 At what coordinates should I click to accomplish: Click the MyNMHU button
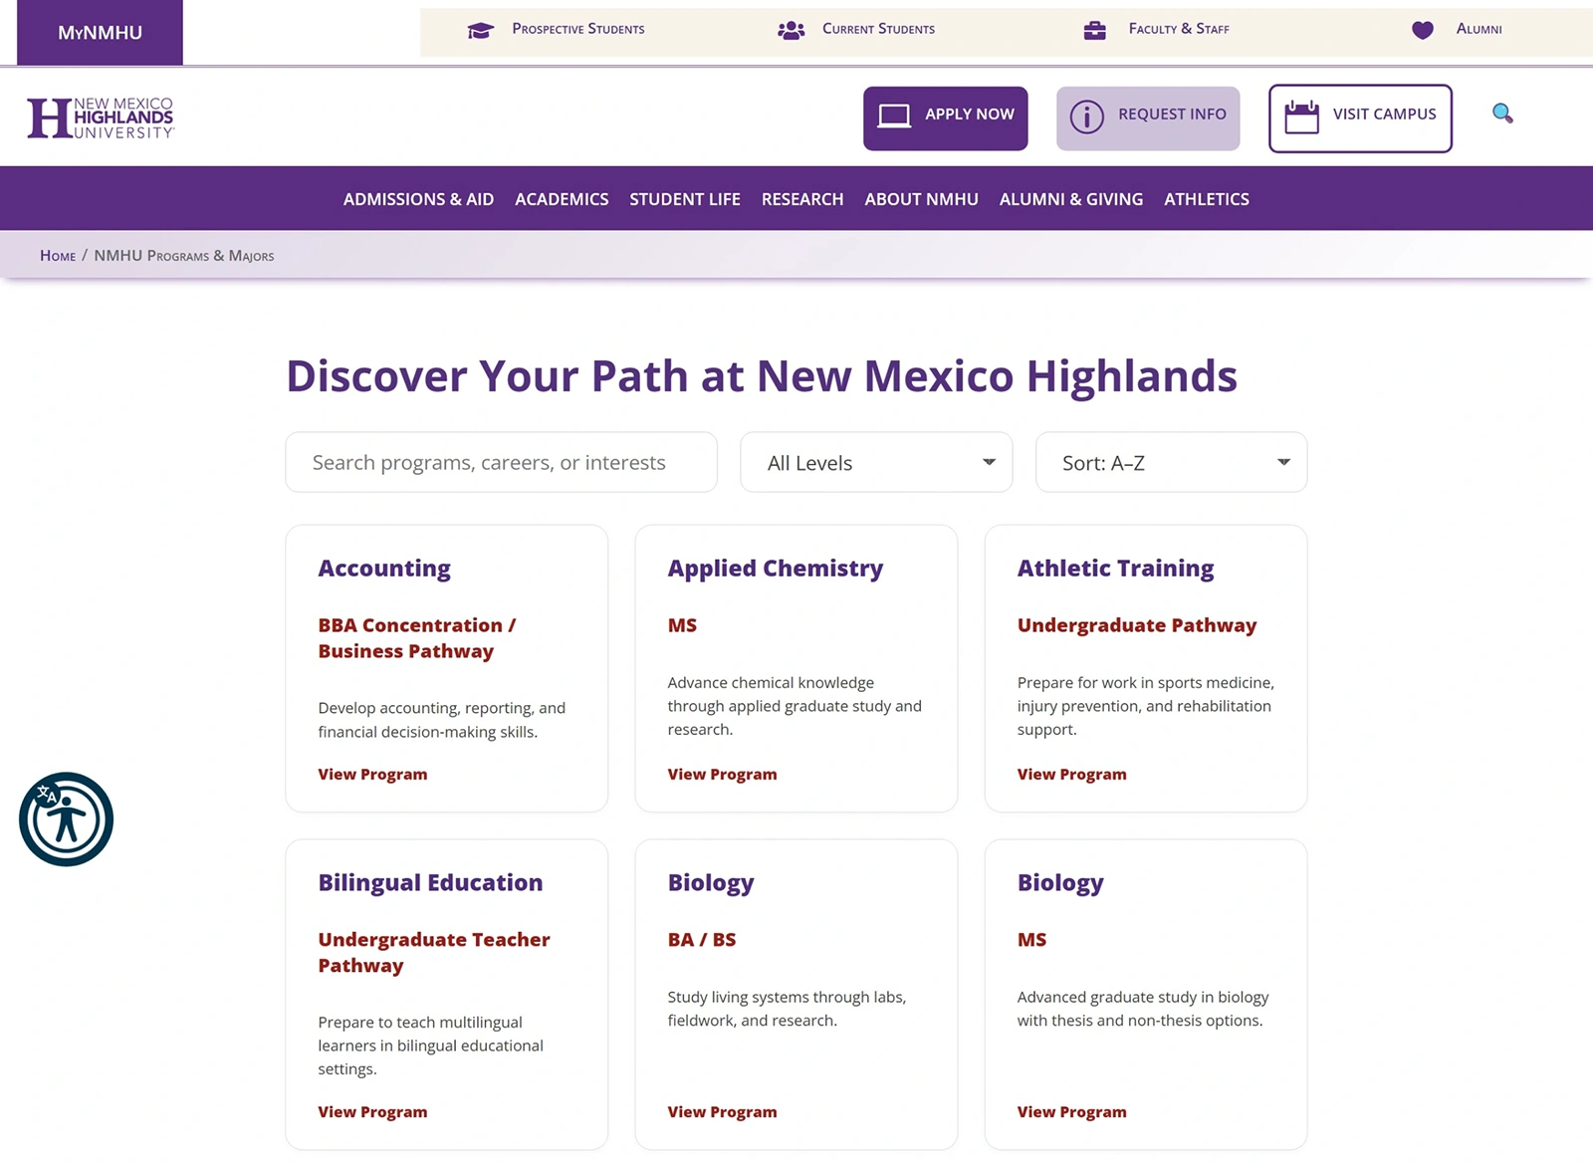click(x=100, y=33)
